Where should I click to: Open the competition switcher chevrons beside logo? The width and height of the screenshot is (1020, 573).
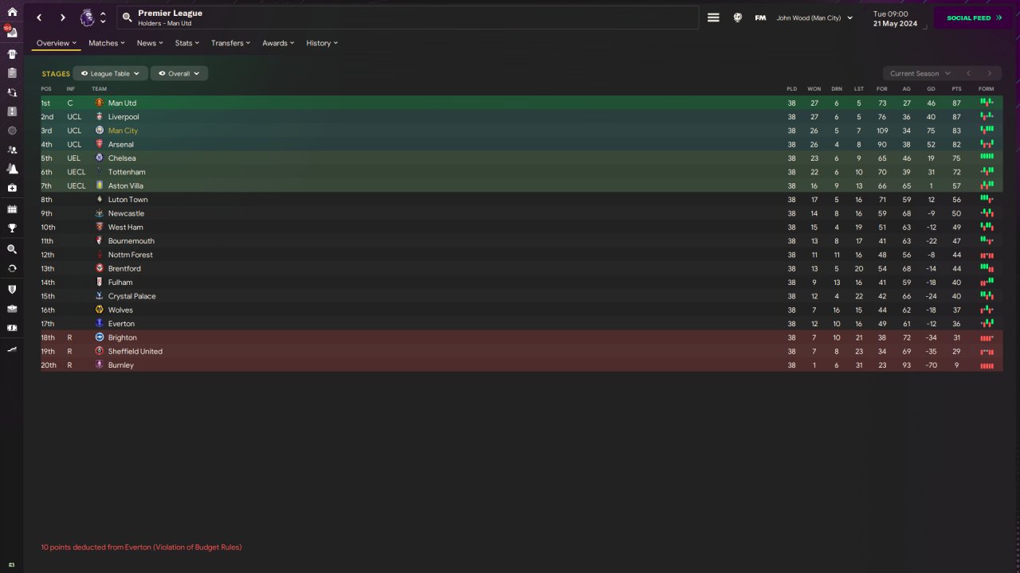tap(103, 18)
